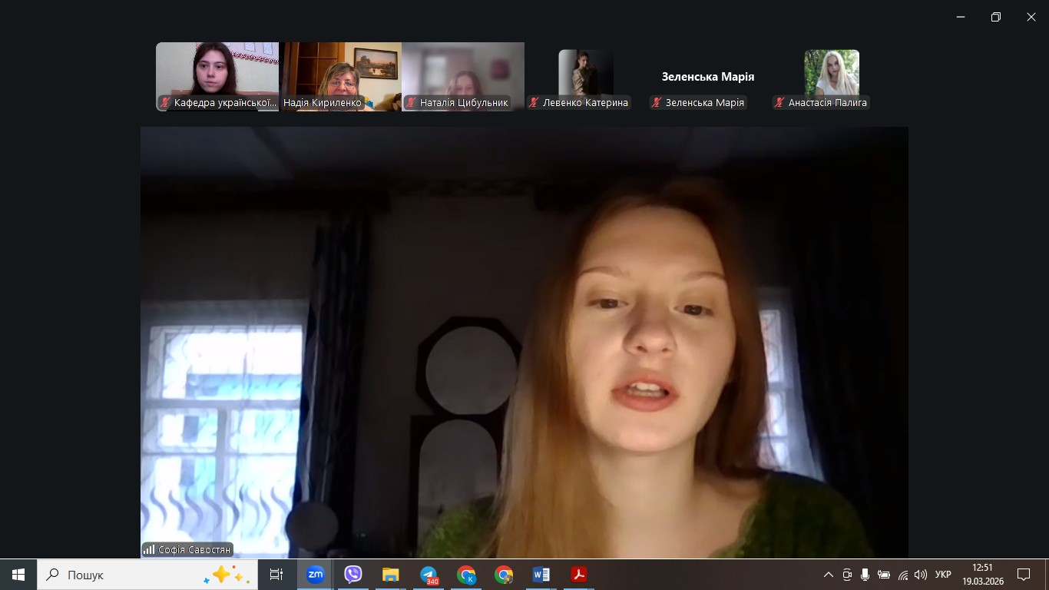1049x590 pixels.
Task: Open Google Chrome in the taskbar
Action: (x=503, y=575)
